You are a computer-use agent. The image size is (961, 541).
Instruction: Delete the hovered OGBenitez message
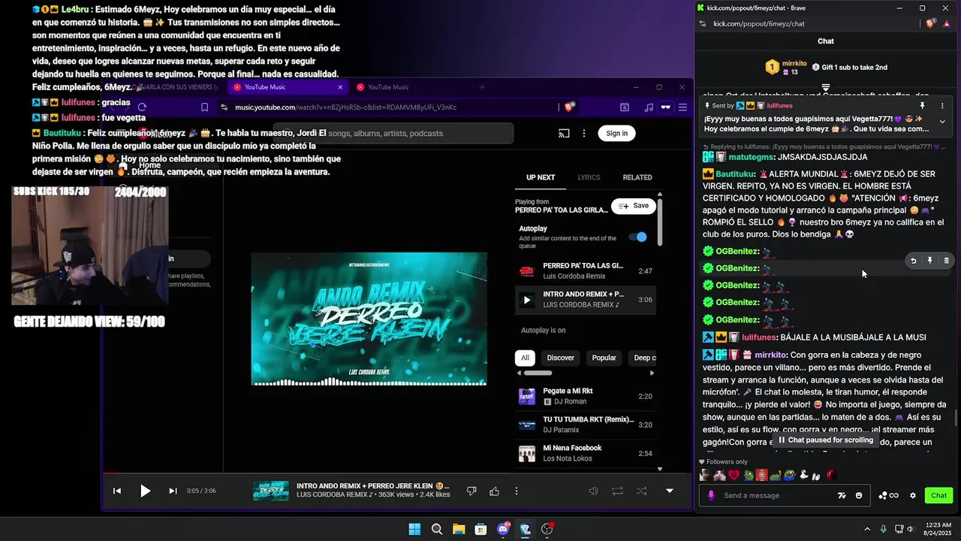click(946, 261)
